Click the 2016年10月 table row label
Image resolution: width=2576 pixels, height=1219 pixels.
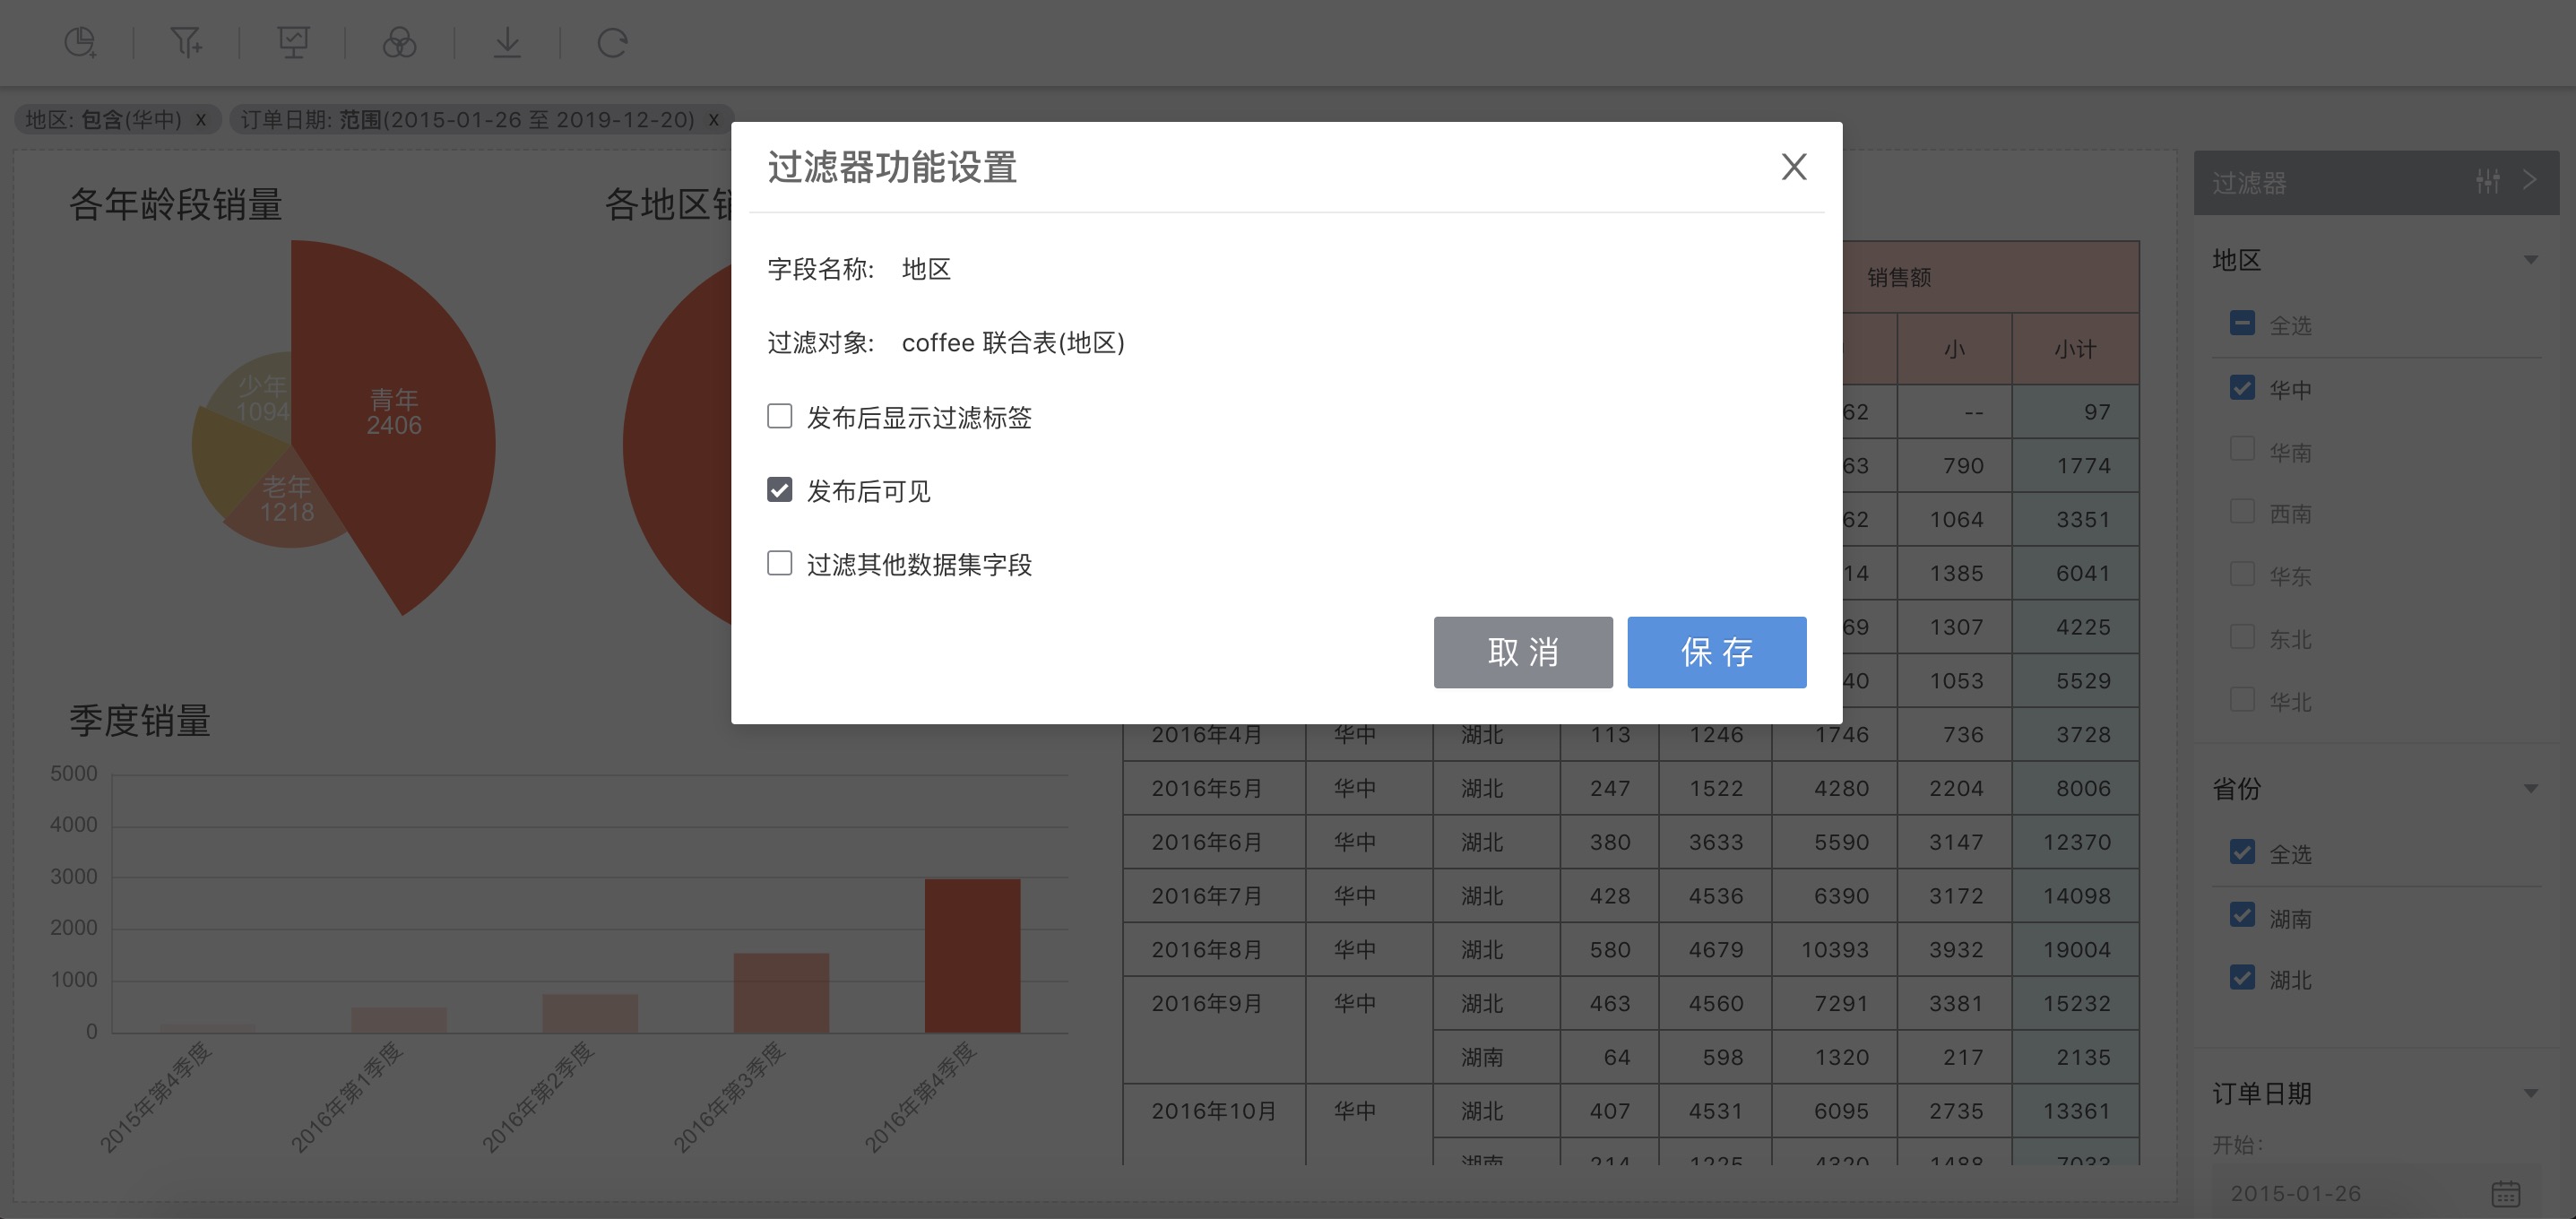click(x=1214, y=1111)
